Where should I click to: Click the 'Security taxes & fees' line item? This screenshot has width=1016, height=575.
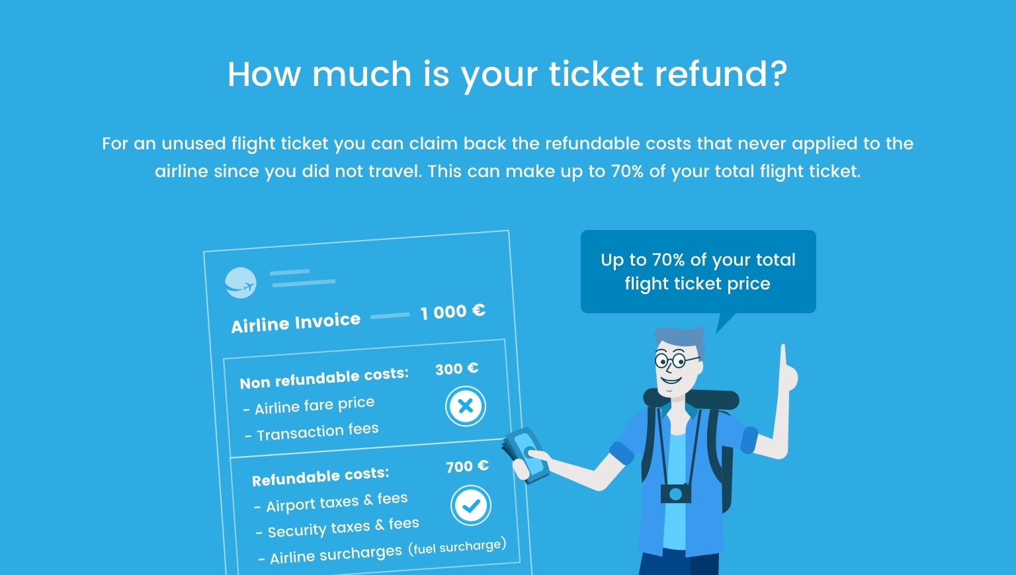pos(337,528)
